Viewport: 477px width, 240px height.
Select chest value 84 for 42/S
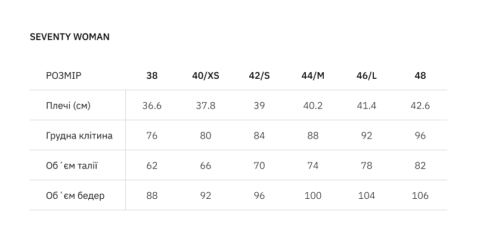click(259, 136)
